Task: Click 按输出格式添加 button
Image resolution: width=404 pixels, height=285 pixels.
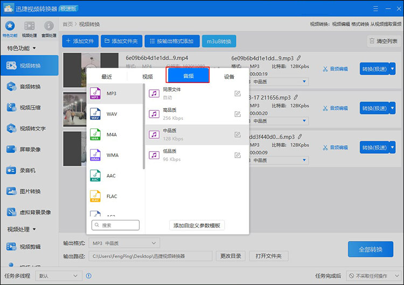Action: tap(172, 41)
